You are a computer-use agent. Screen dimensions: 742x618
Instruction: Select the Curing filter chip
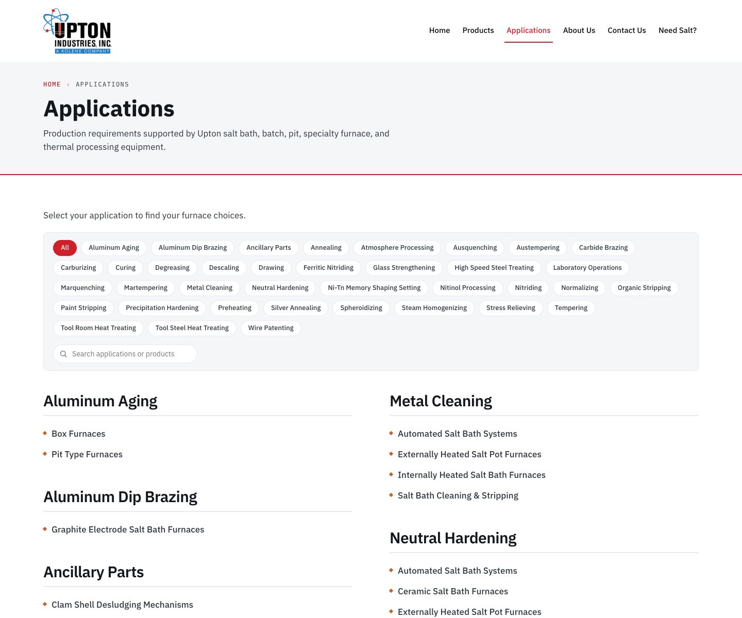126,268
